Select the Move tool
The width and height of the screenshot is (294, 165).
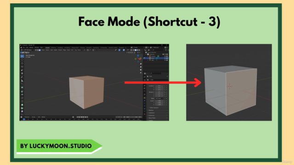[22, 63]
